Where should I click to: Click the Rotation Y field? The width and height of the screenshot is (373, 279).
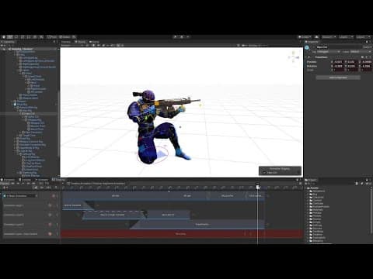pyautogui.click(x=353, y=66)
